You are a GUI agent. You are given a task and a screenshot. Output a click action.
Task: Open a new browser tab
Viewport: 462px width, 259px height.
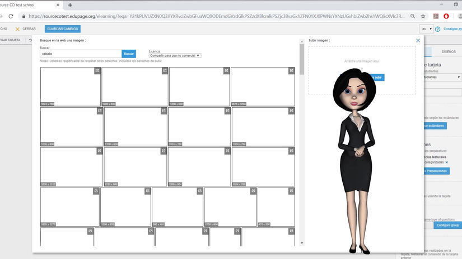tap(70, 5)
